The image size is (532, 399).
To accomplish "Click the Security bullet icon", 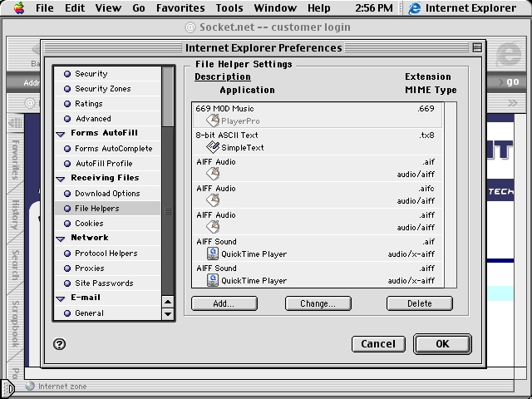I will pos(67,74).
